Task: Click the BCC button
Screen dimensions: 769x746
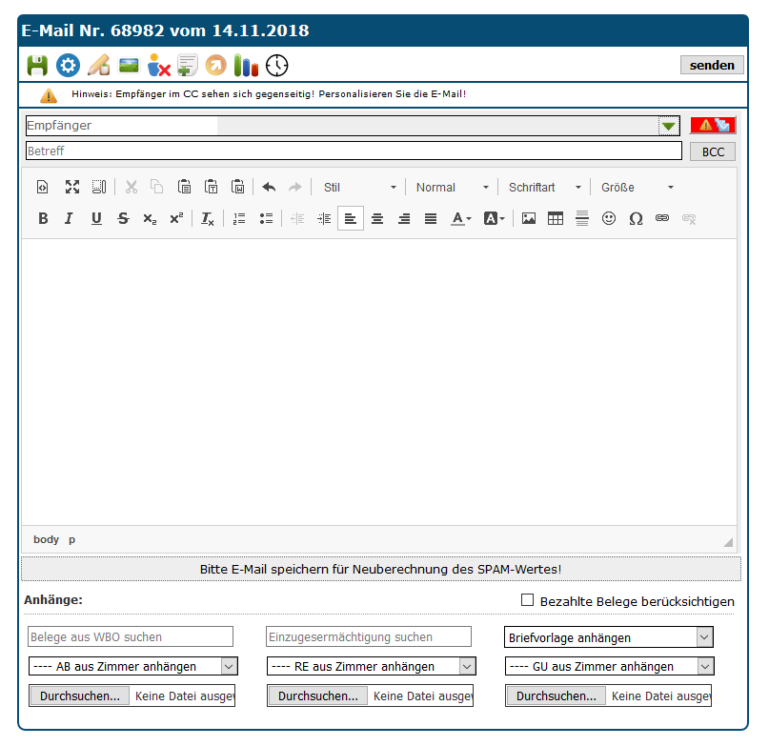Action: coord(713,151)
